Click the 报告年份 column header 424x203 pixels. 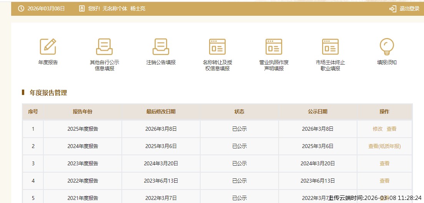[83, 112]
